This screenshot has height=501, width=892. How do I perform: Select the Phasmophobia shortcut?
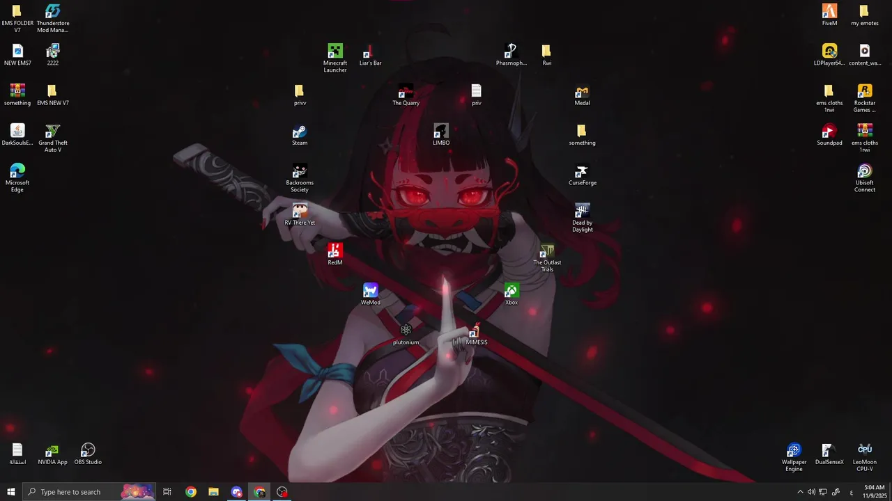[511, 51]
